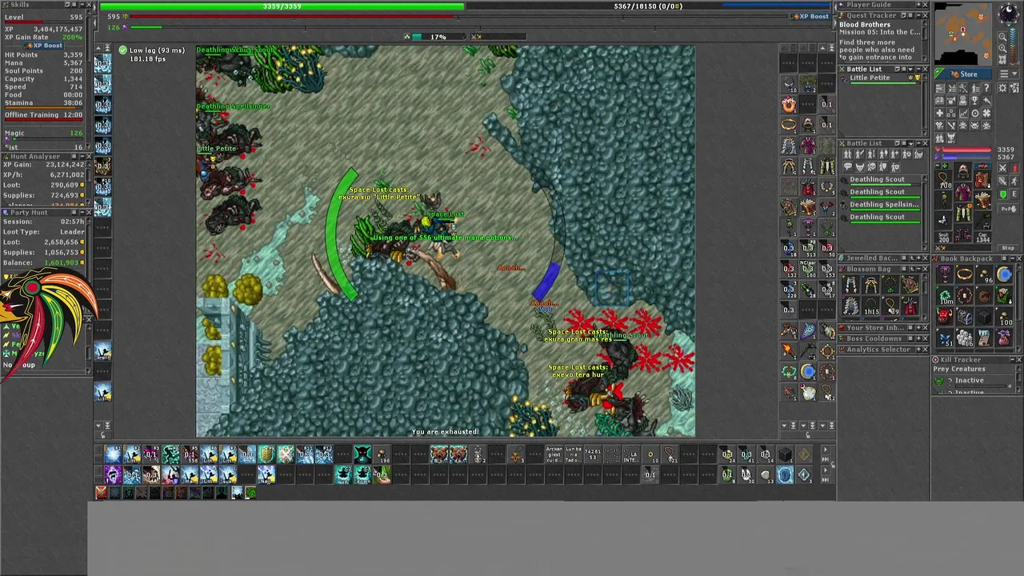Minimize the Kill Tracker panel
1024x576 pixels.
pos(1012,359)
